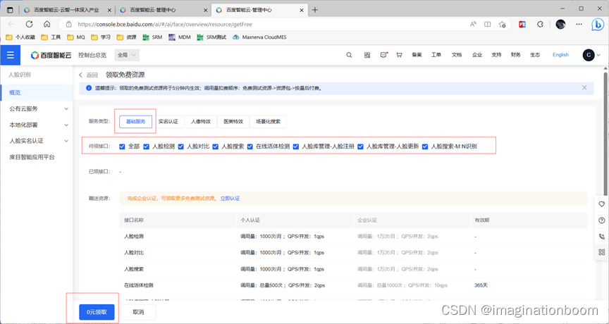The image size is (609, 324).
Task: Open the tab actions menu icon
Action: tap(10, 10)
